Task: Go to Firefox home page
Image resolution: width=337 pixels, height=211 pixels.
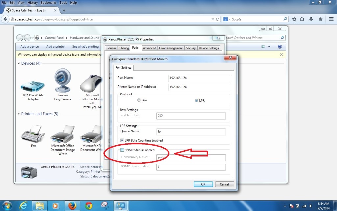Action: click(x=321, y=19)
